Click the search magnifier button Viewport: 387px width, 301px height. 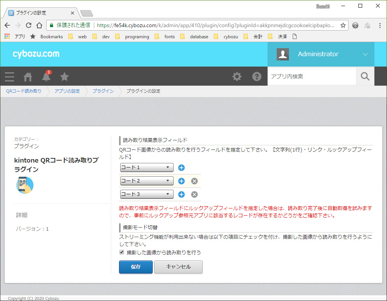pos(365,76)
